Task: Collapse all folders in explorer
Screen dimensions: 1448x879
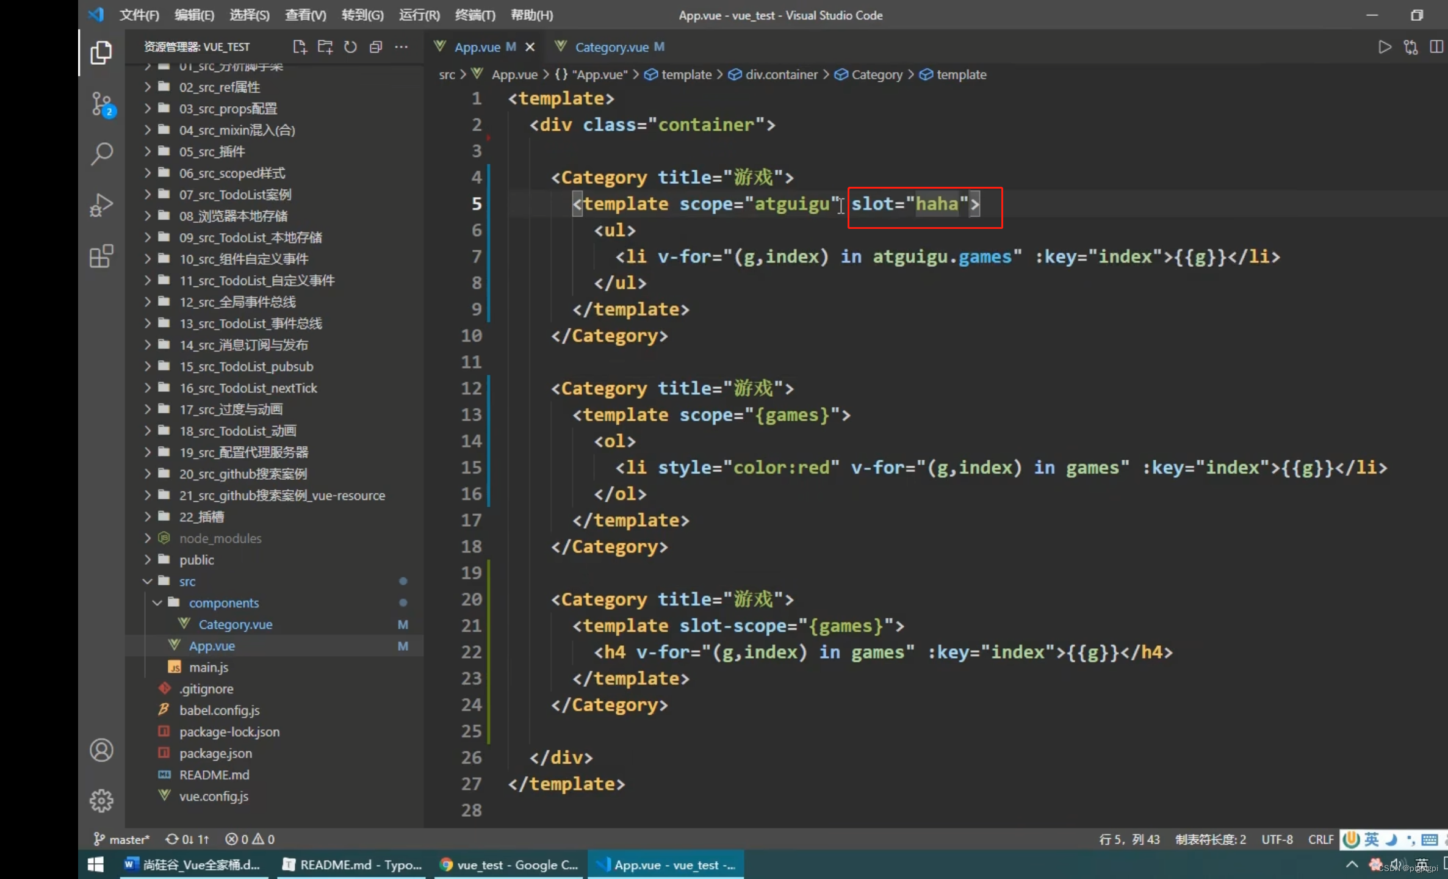Action: [x=376, y=47]
